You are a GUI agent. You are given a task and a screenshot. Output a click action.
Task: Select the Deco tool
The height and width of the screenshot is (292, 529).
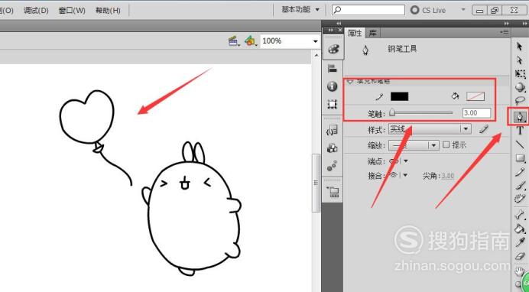pyautogui.click(x=520, y=198)
